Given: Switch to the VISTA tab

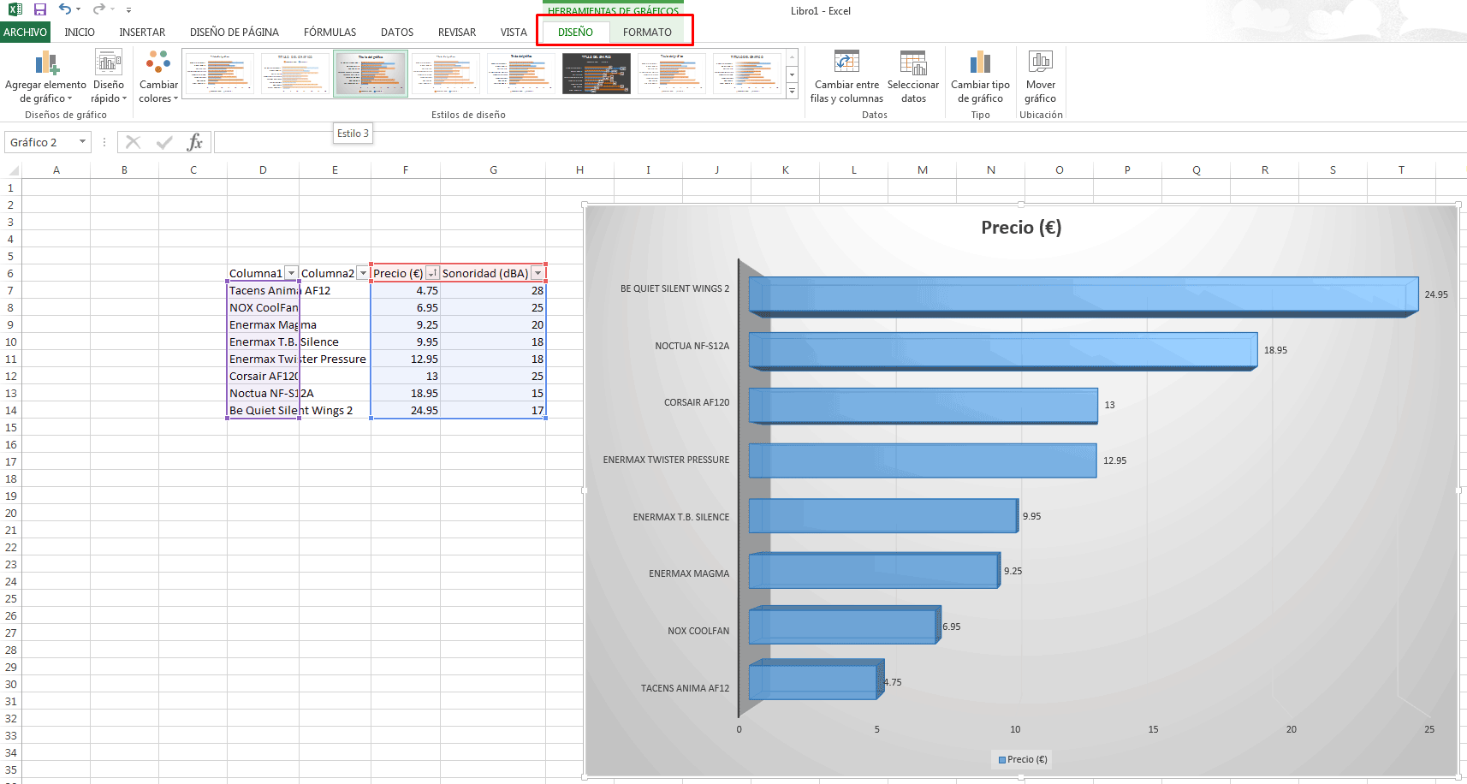Looking at the screenshot, I should pyautogui.click(x=514, y=32).
